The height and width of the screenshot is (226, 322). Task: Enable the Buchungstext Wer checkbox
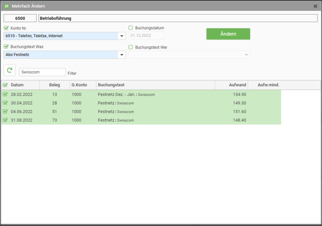[x=131, y=47]
